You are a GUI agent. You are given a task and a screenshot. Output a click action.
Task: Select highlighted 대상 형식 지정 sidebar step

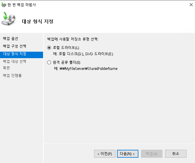click(15, 54)
